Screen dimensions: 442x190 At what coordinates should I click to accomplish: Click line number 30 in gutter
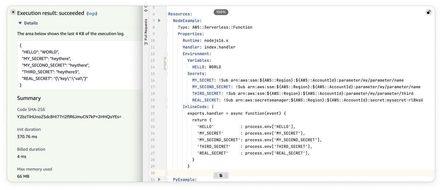(152, 173)
